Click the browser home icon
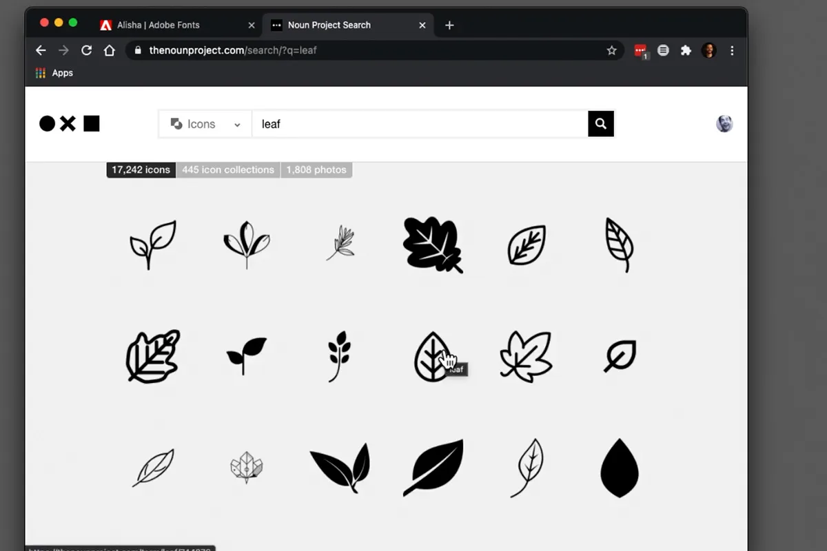This screenshot has height=551, width=827. point(110,50)
